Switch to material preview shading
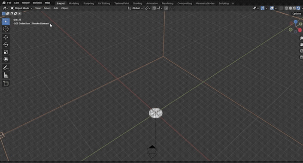Image resolution: width=303 pixels, height=163 pixels. point(294,8)
